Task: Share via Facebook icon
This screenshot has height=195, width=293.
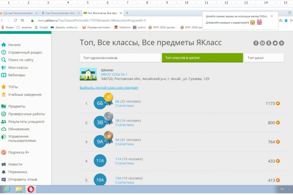Action: pos(256,43)
